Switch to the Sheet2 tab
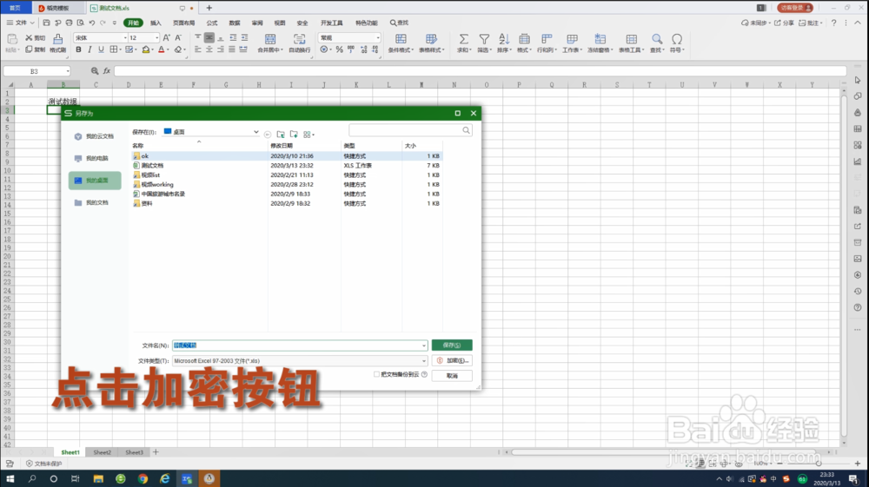 [102, 452]
